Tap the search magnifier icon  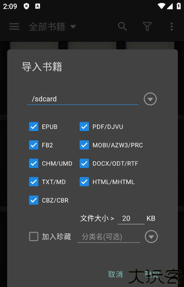(122, 27)
